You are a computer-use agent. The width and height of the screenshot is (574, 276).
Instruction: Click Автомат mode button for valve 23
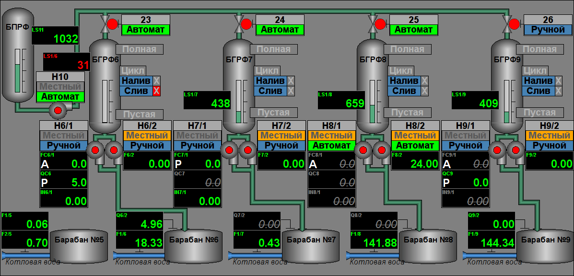click(145, 30)
